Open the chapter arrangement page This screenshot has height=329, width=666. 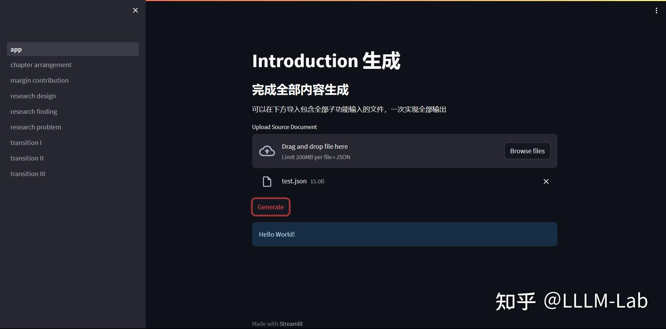click(x=41, y=65)
